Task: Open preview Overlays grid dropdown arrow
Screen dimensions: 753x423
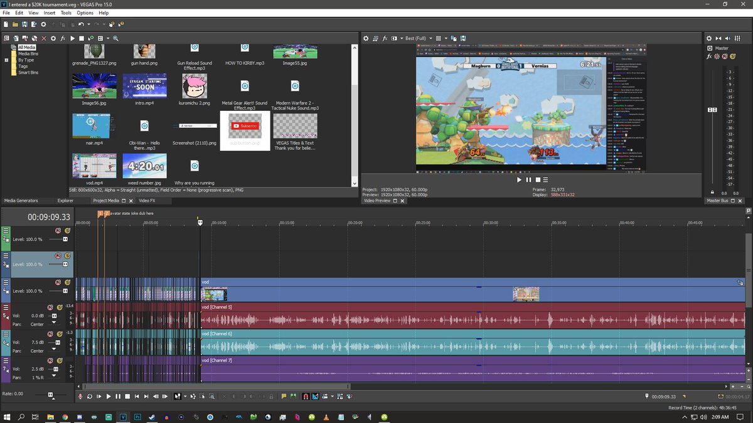Action: (446, 38)
